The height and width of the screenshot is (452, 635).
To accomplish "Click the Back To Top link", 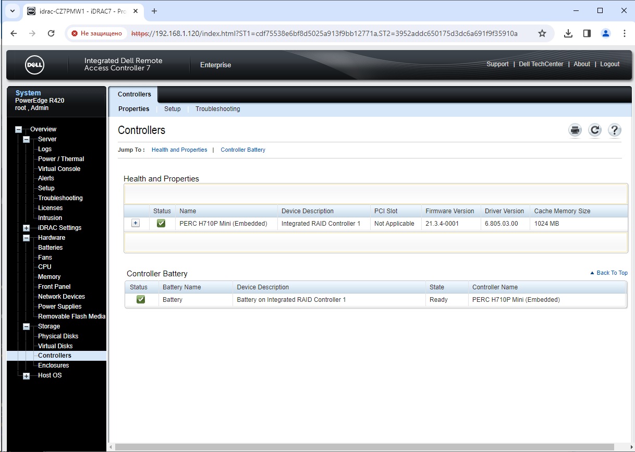I will point(609,273).
